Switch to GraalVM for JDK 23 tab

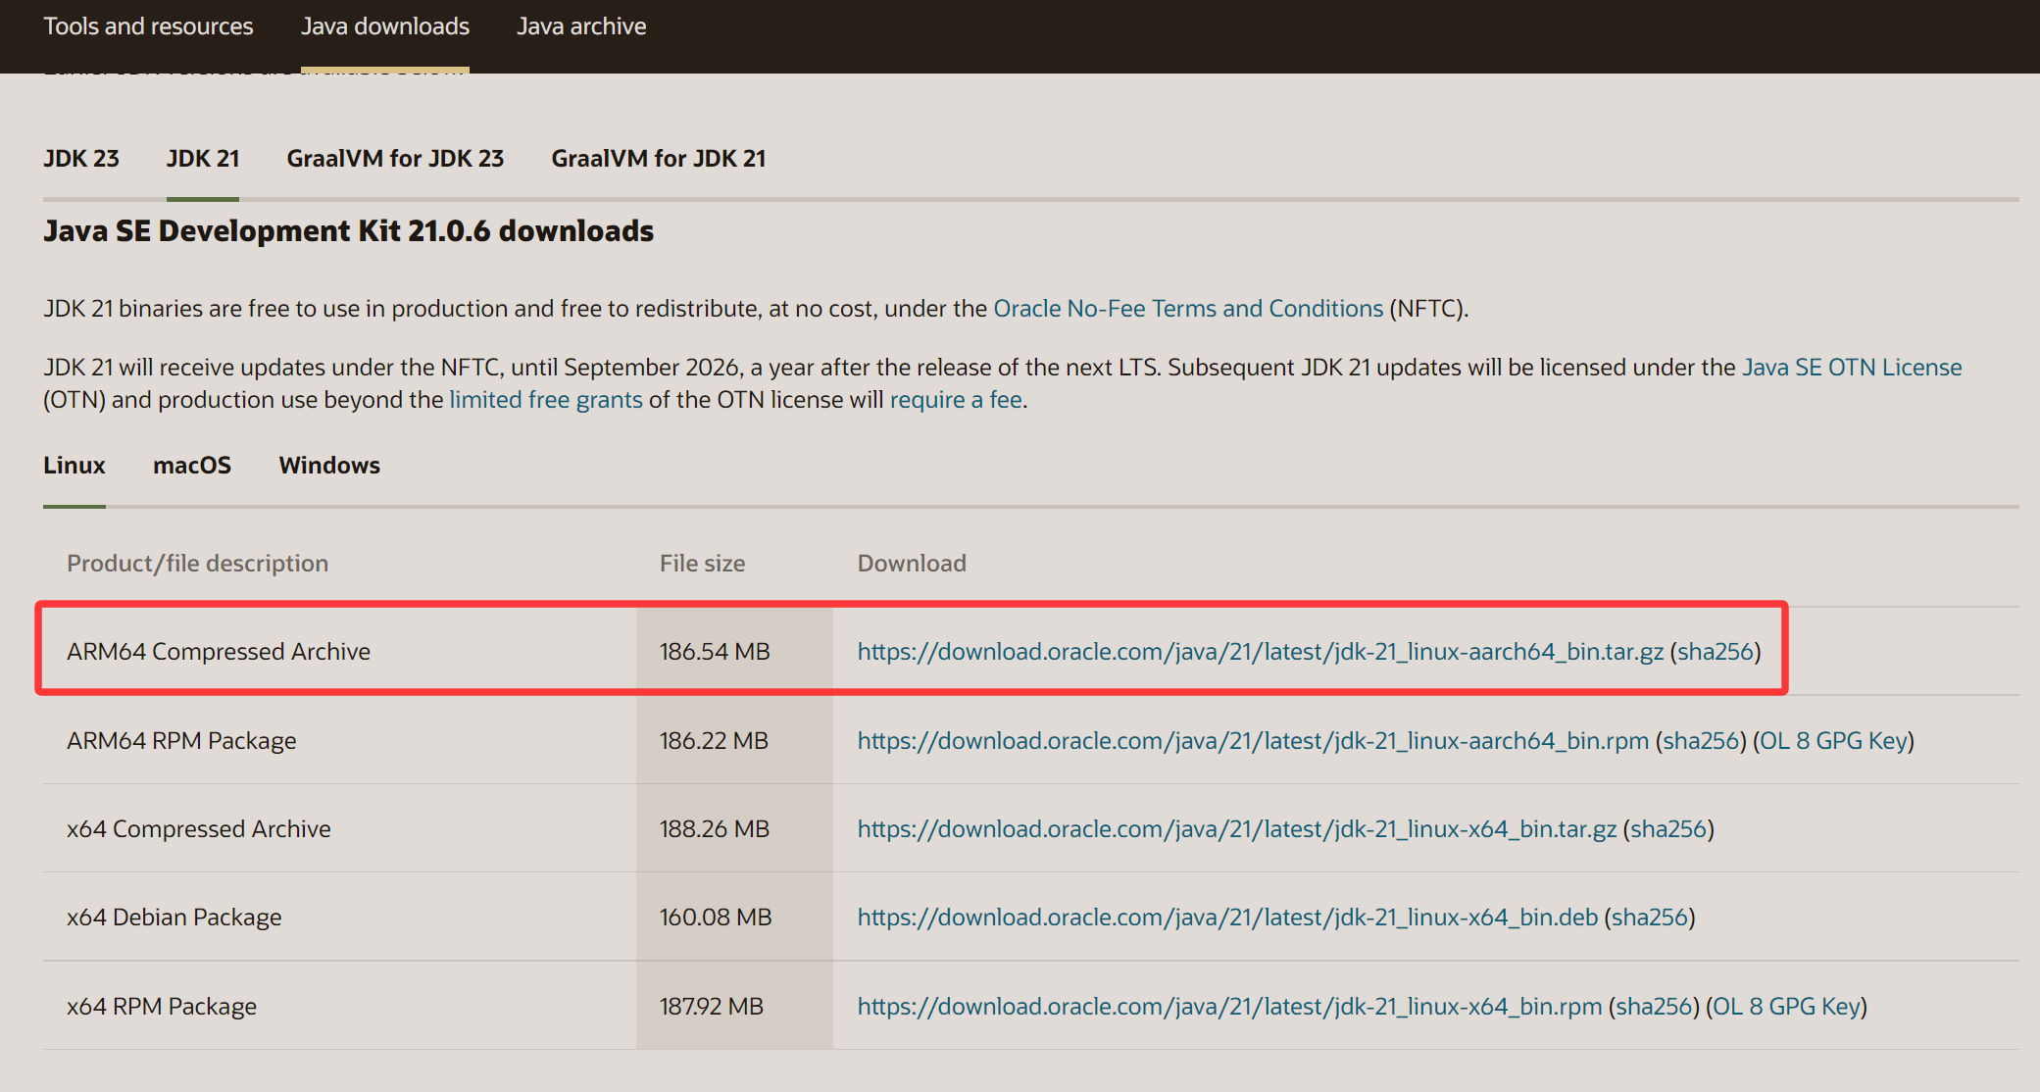395,159
